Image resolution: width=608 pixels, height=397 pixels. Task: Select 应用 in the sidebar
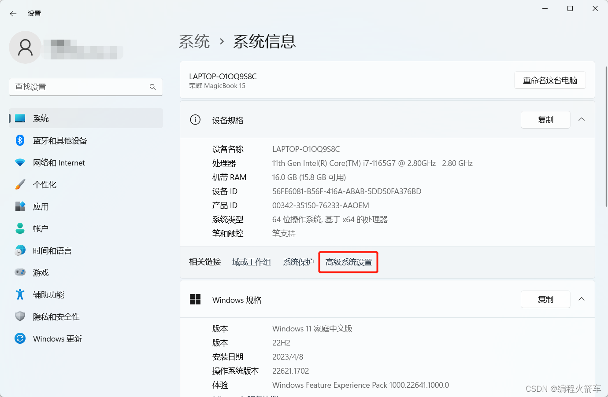tap(86, 206)
